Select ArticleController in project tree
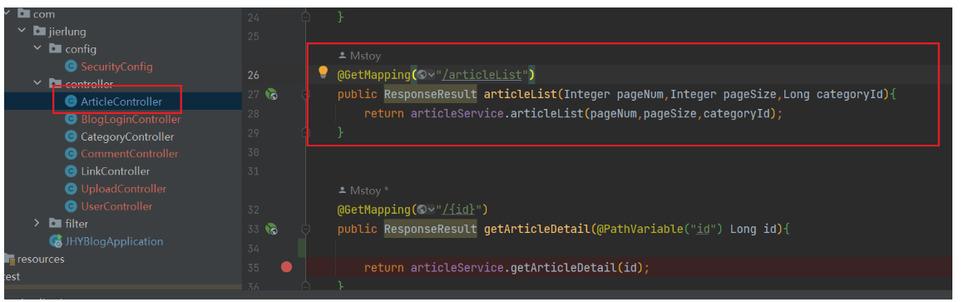Viewport: 974px width, 302px height. tap(121, 101)
